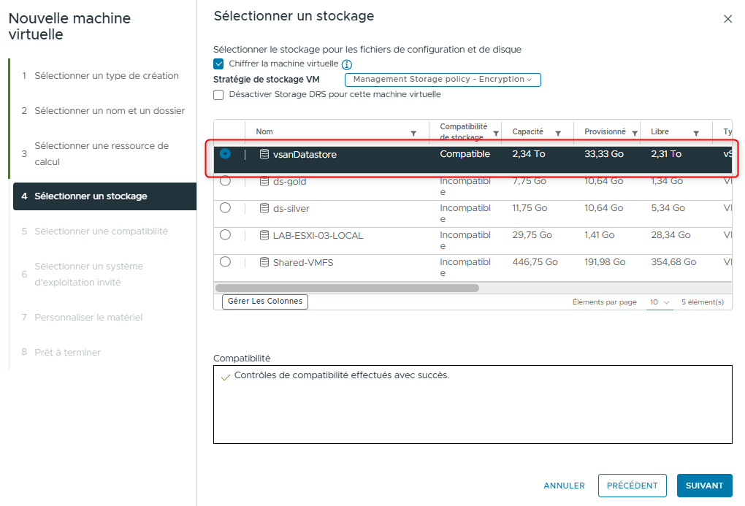Click the filter icon in Compatibilité de stockage column

[x=496, y=133]
